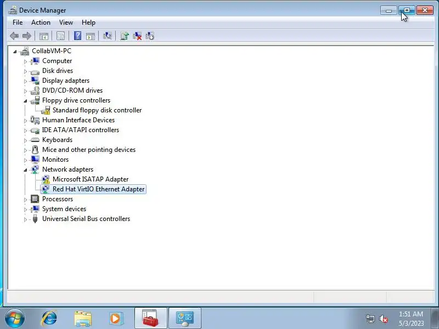Viewport: 439px width, 329px height.
Task: Open Windows Media Player taskbar icon
Action: (116, 319)
